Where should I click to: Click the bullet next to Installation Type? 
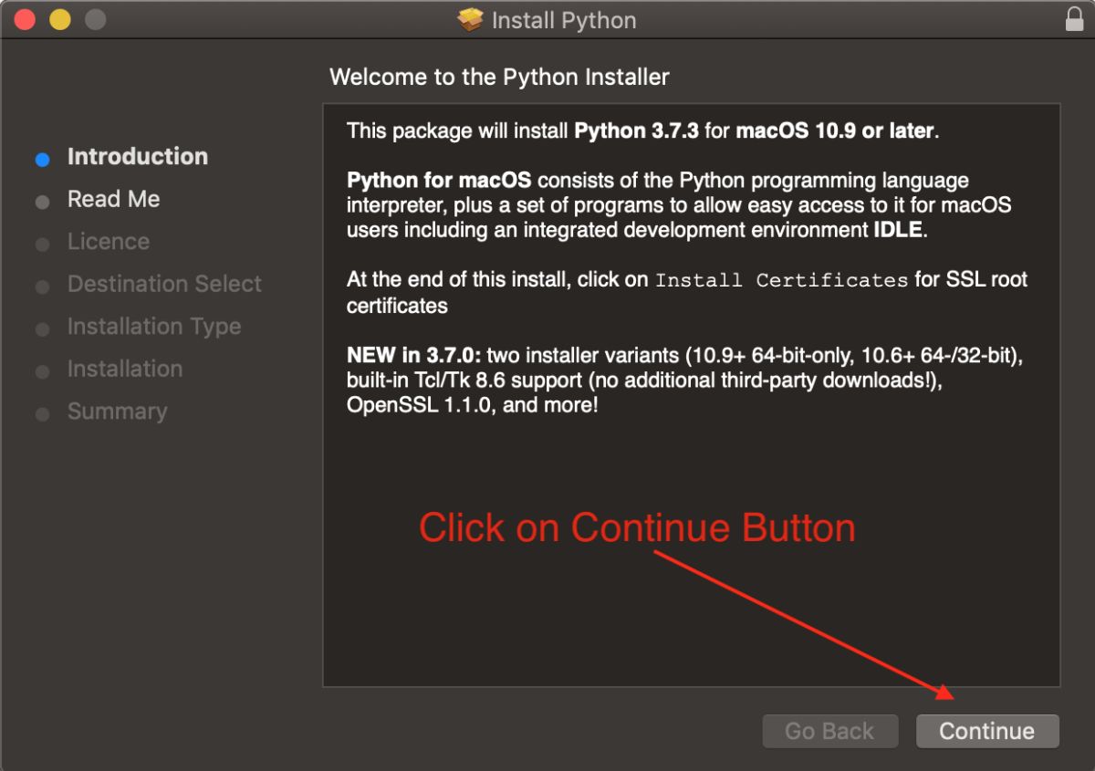pyautogui.click(x=42, y=329)
